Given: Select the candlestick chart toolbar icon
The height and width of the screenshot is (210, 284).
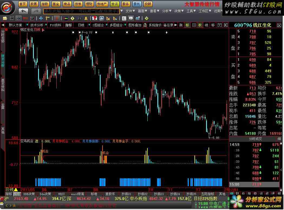Looking at the screenshot, I should coord(18,18).
